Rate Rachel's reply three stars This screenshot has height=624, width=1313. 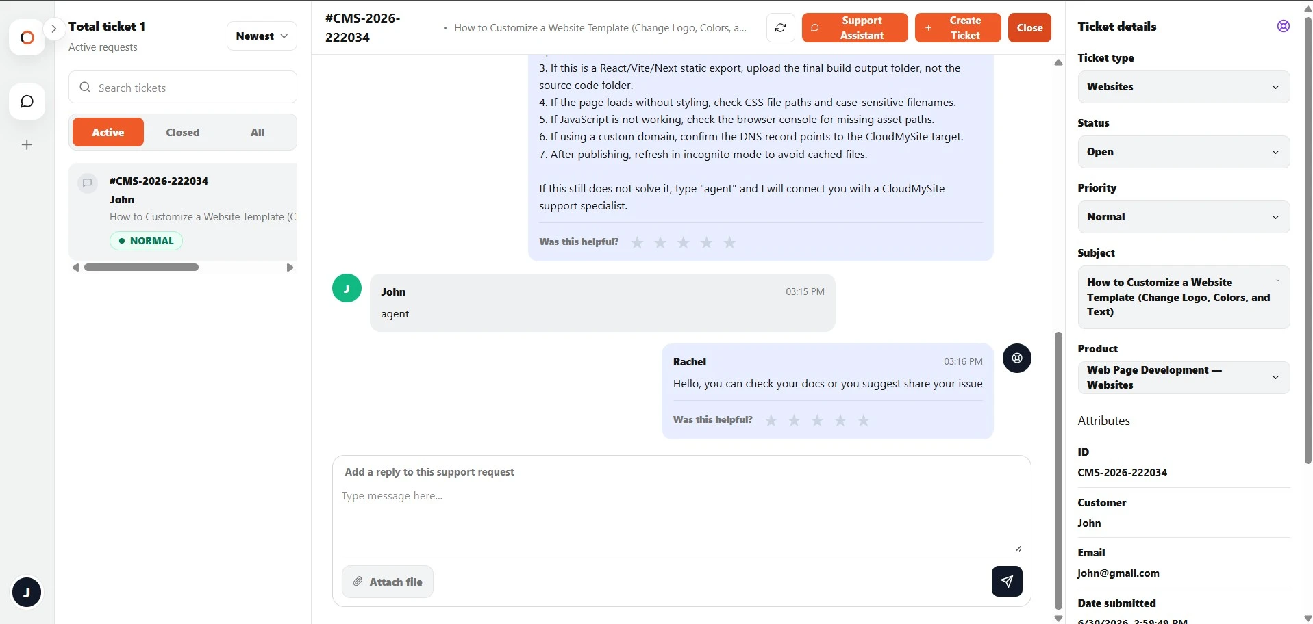[x=817, y=420]
